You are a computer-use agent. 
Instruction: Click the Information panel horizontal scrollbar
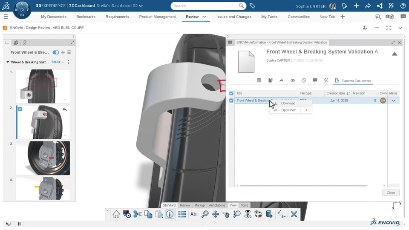[304, 185]
